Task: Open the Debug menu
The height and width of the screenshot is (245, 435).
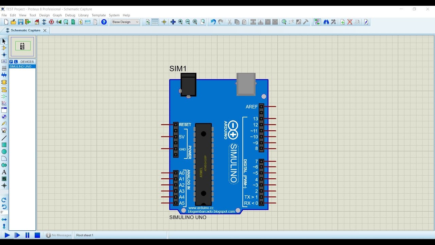Action: [70, 15]
